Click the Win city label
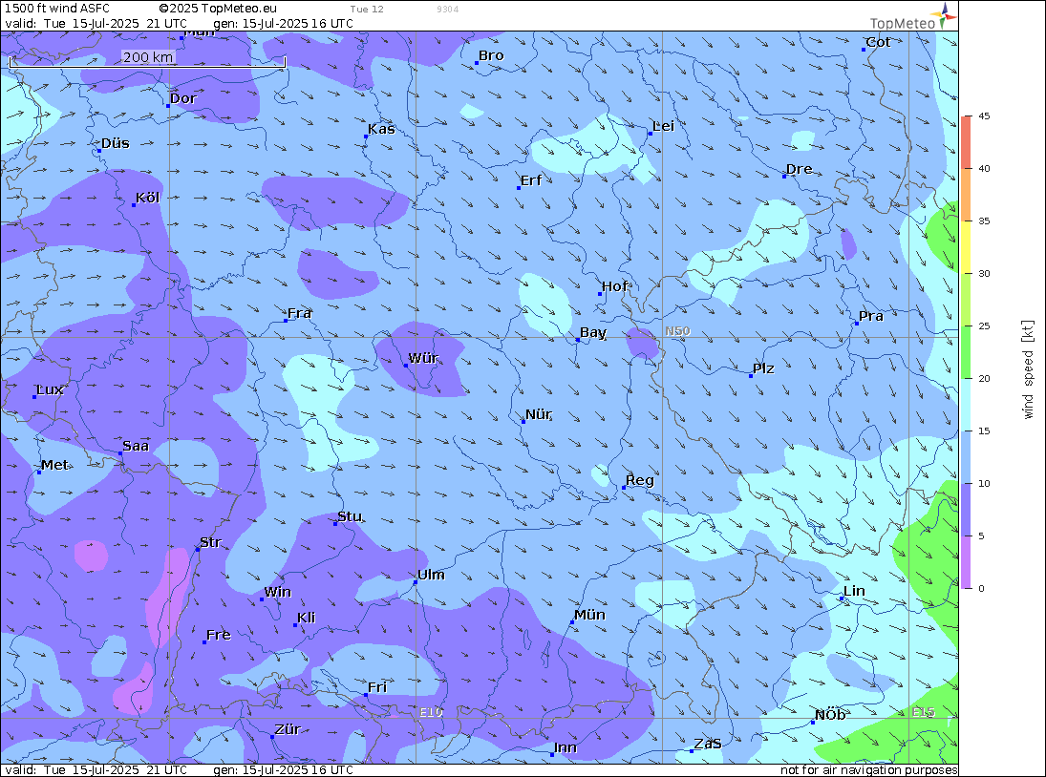The image size is (1046, 777). [x=278, y=593]
